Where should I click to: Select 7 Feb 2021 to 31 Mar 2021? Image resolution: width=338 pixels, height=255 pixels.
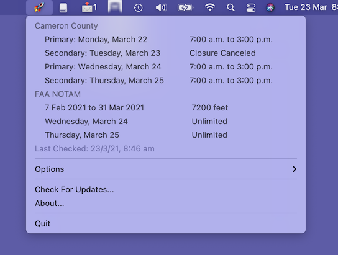(x=166, y=107)
